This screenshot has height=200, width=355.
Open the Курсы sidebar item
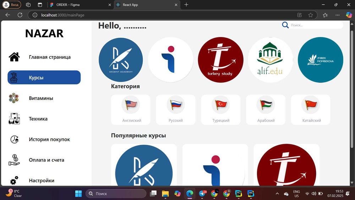(x=44, y=78)
